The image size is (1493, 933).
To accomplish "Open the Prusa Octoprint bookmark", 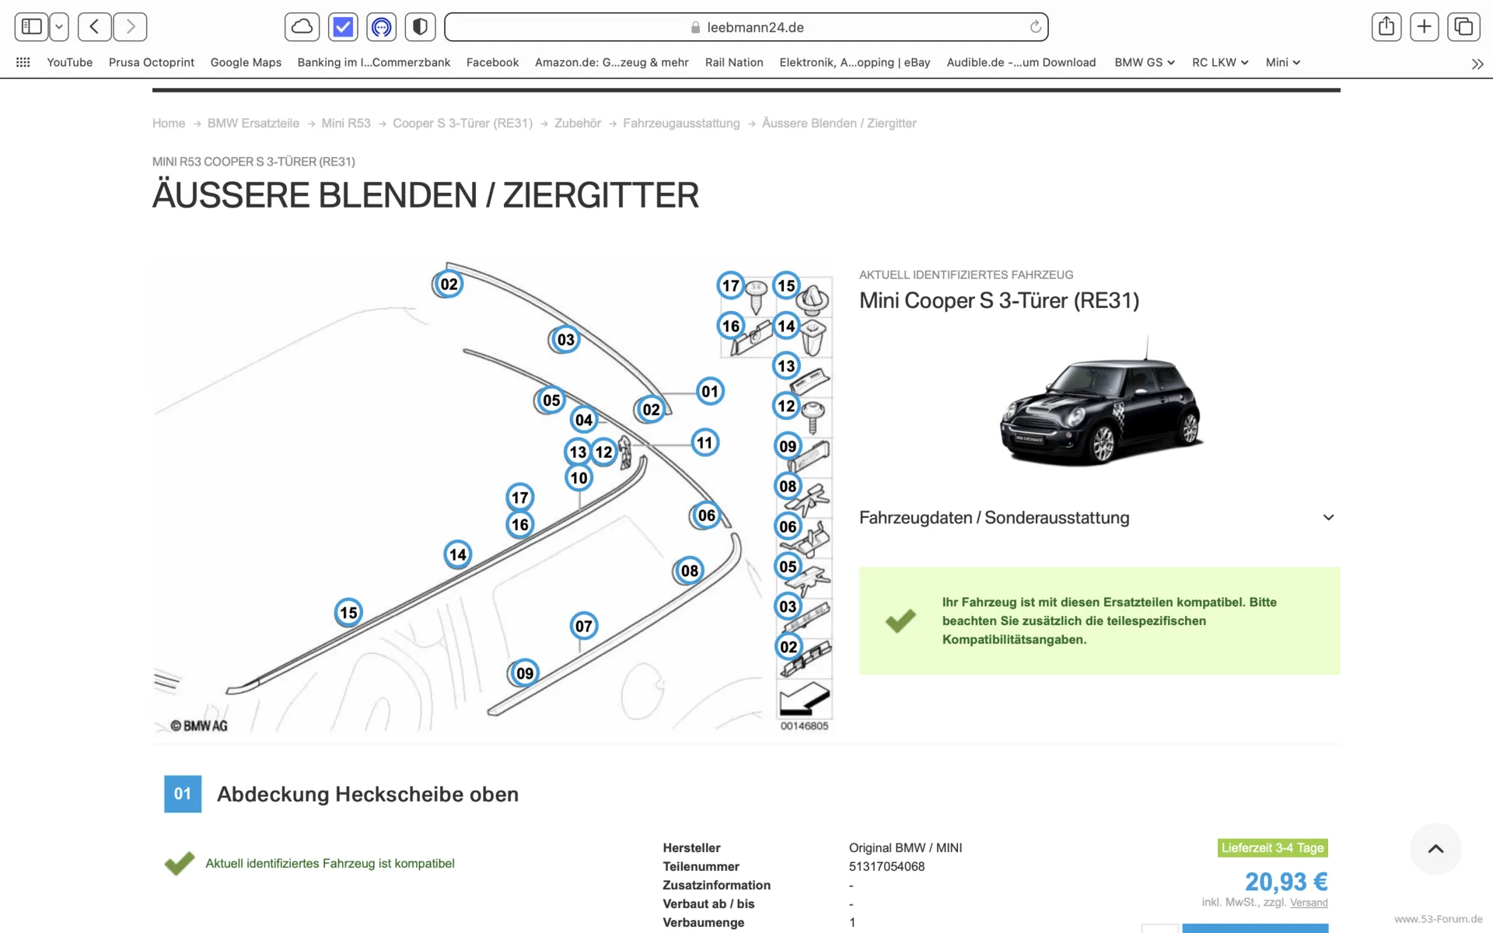I will click(152, 62).
